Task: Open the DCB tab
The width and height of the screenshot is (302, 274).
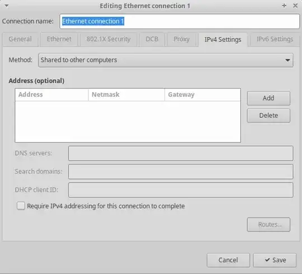Action: coord(152,39)
